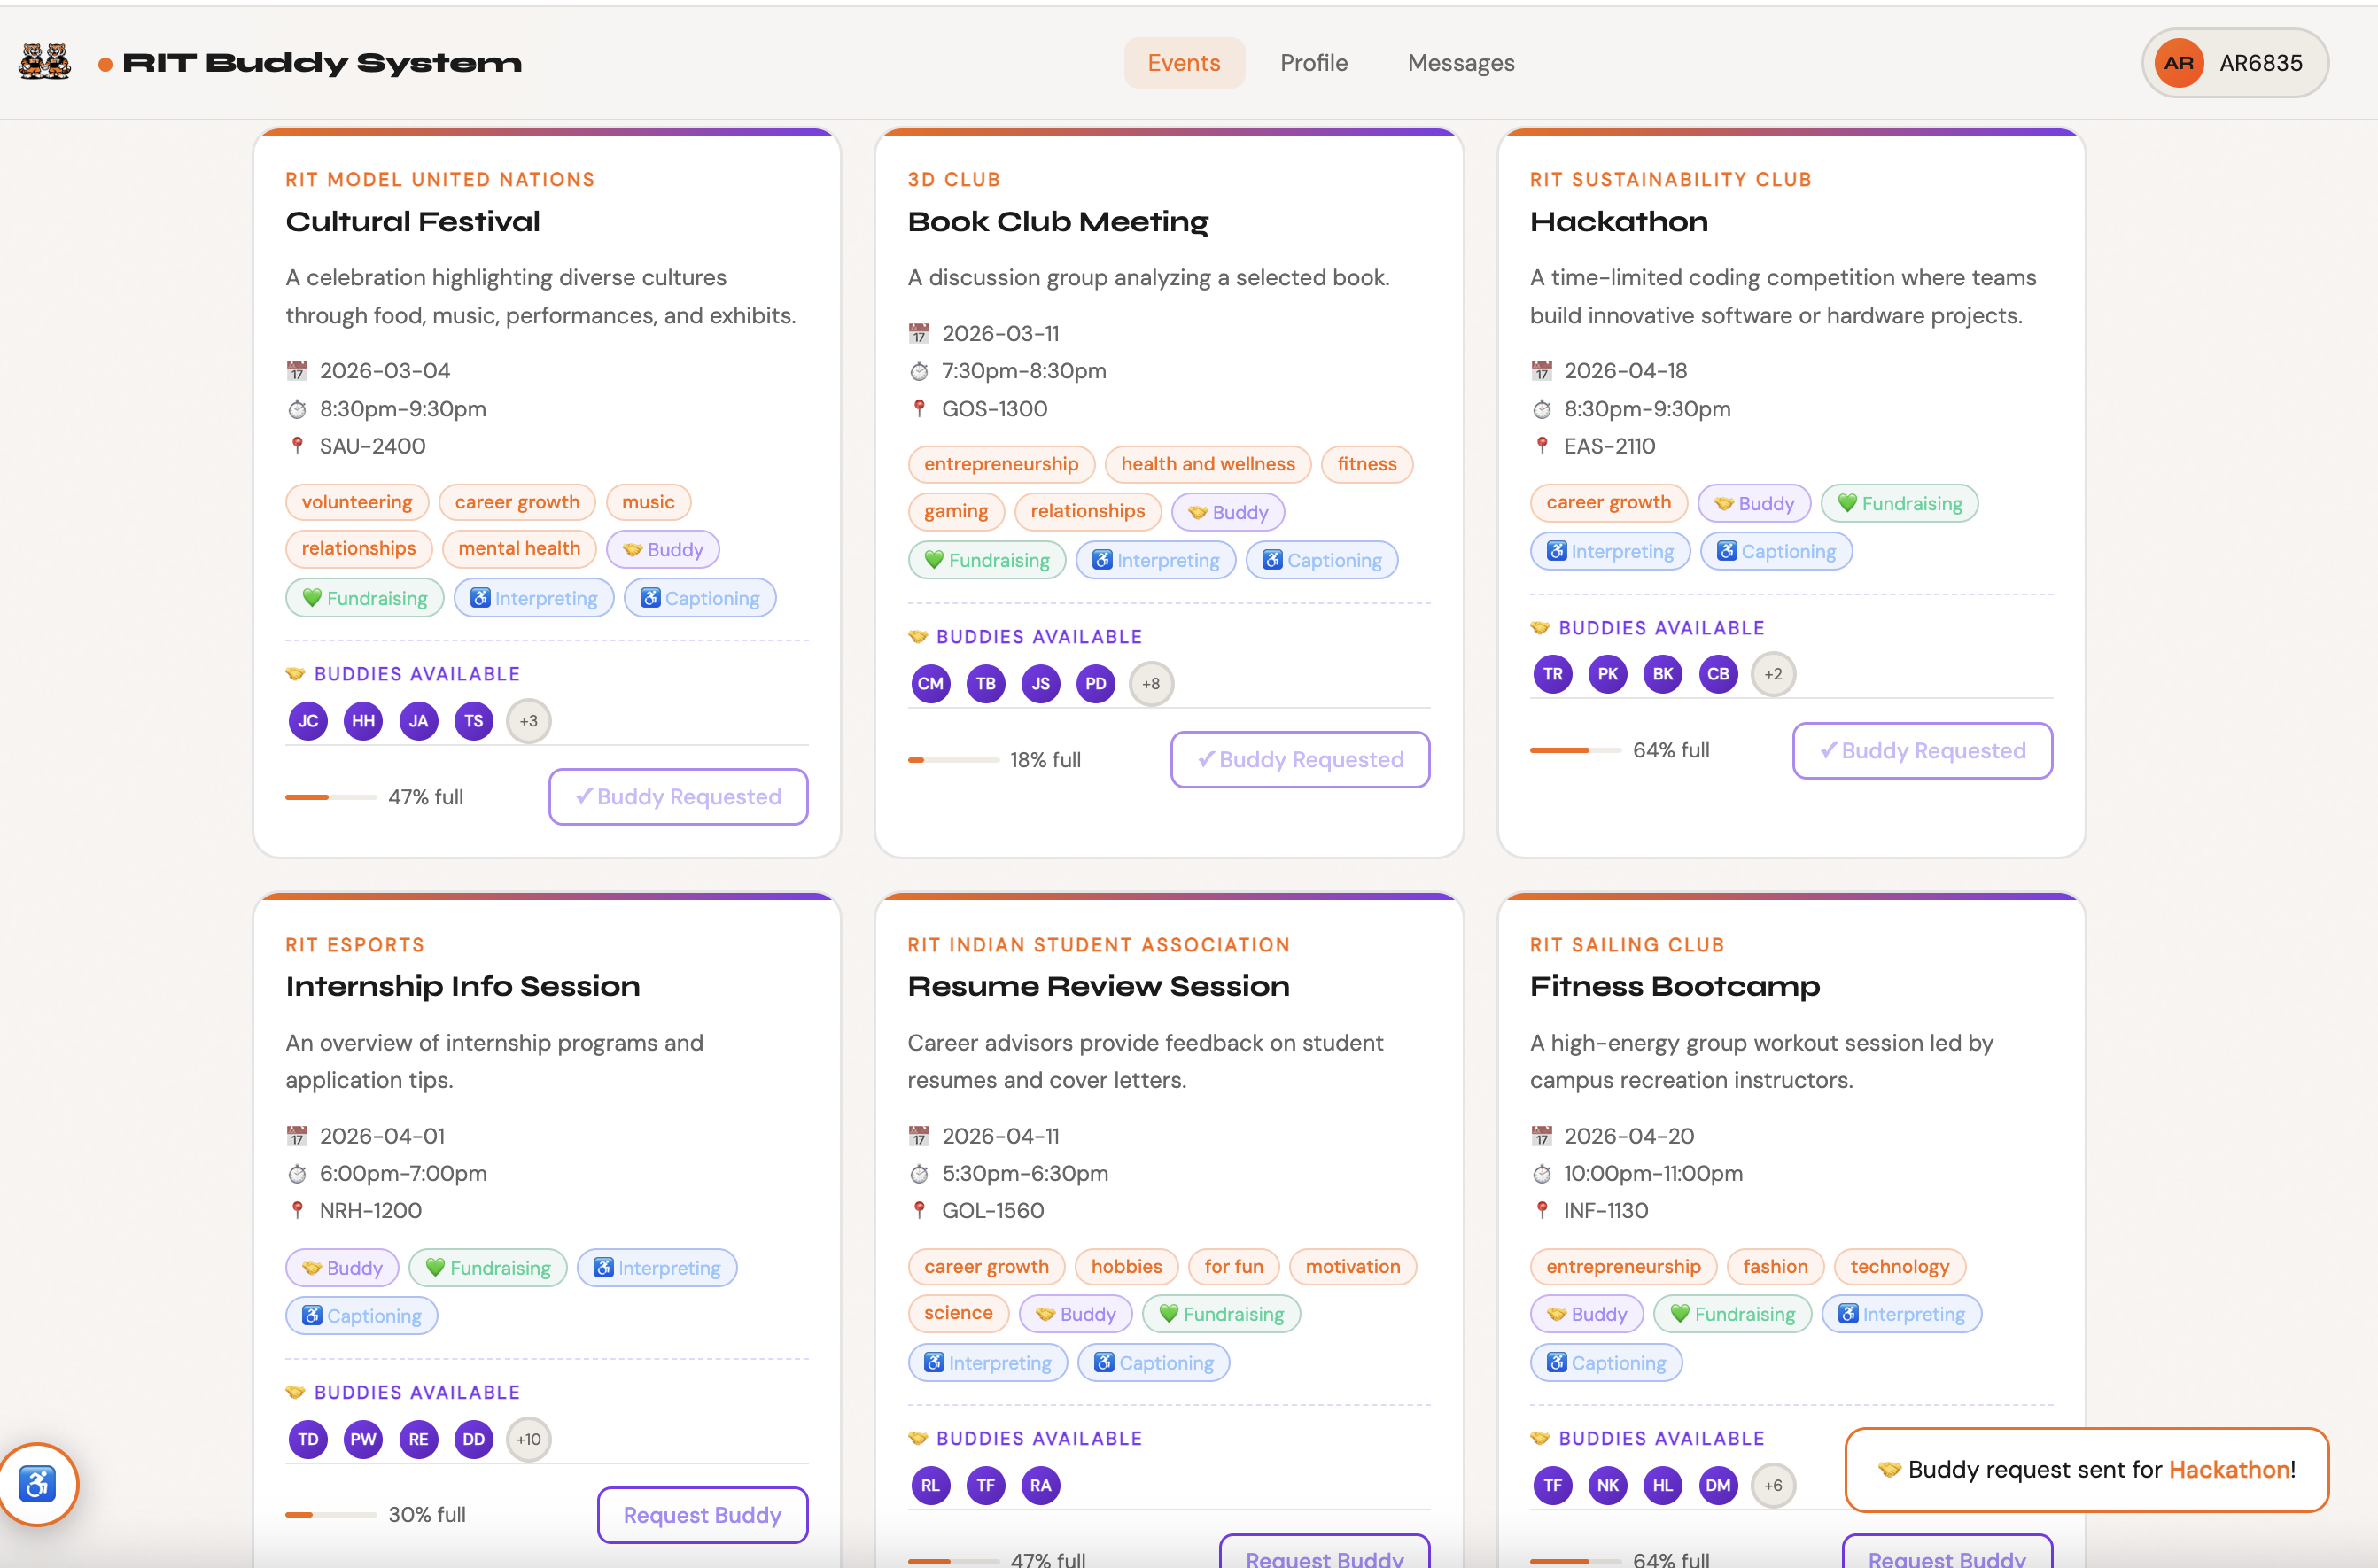Expand the +8 buddies in Book Club
The image size is (2378, 1568).
1151,684
